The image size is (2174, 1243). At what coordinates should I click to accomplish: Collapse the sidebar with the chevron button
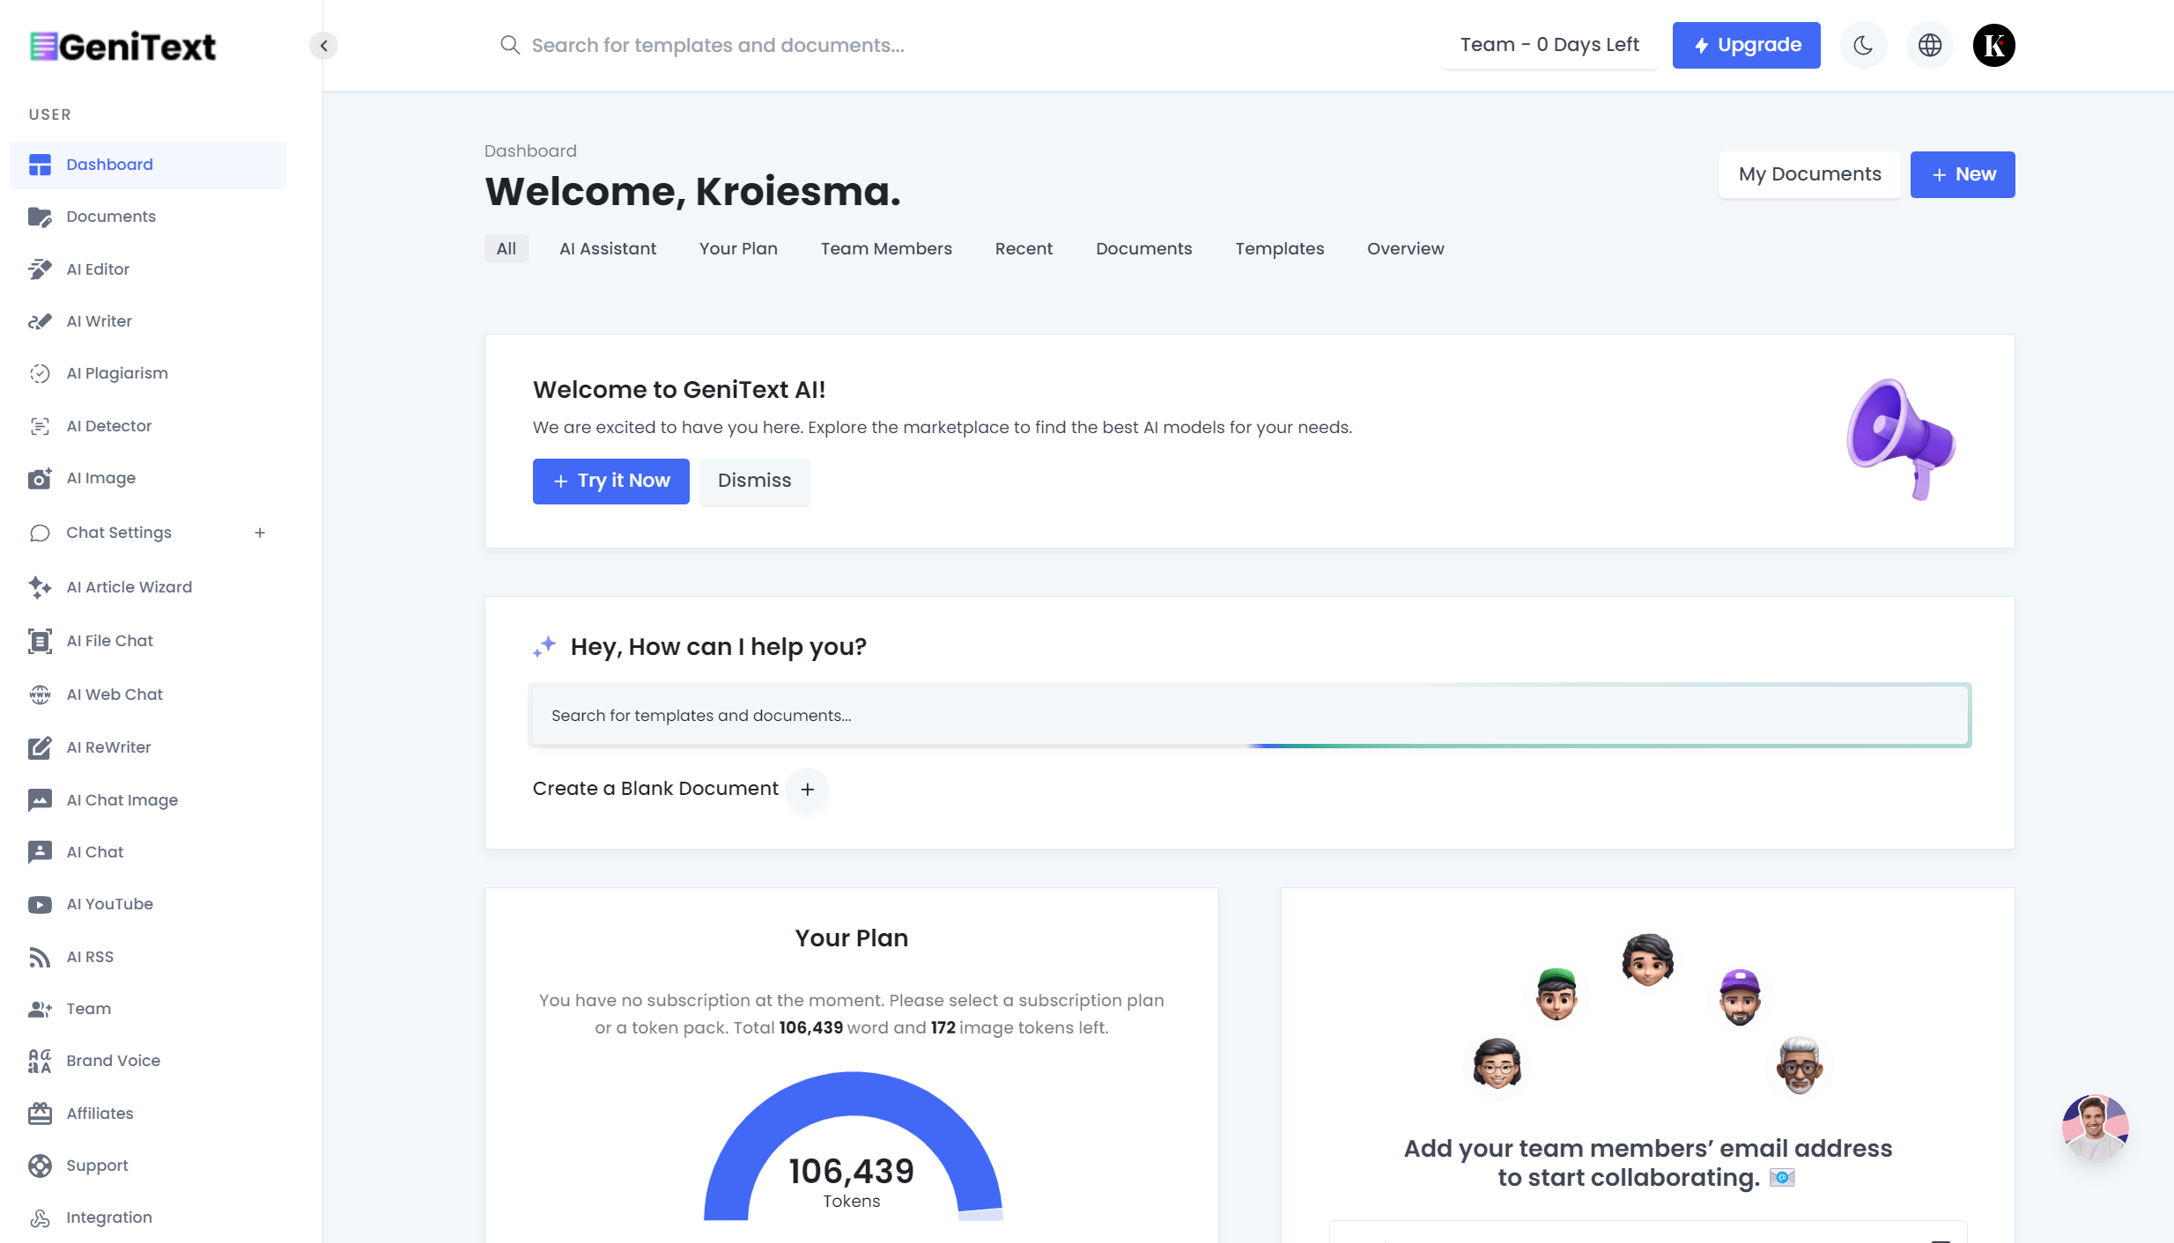click(323, 45)
